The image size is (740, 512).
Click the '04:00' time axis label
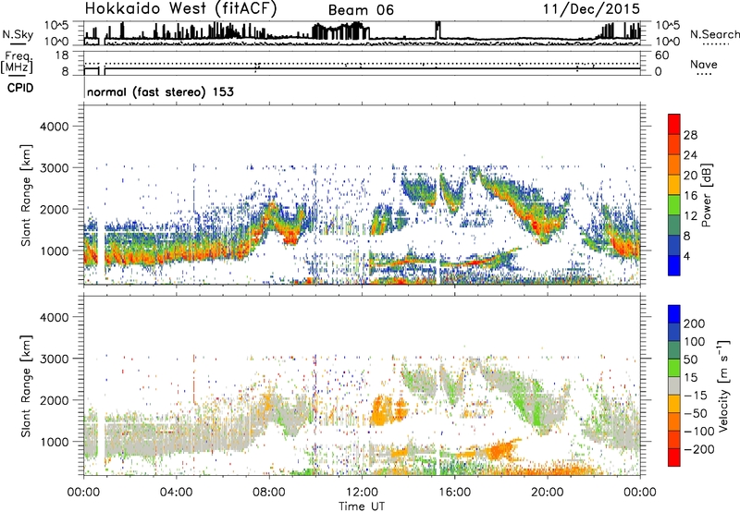[177, 493]
